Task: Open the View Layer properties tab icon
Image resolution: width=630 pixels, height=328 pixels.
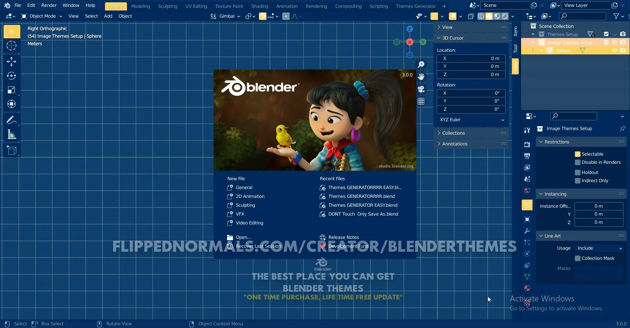Action: point(527,167)
